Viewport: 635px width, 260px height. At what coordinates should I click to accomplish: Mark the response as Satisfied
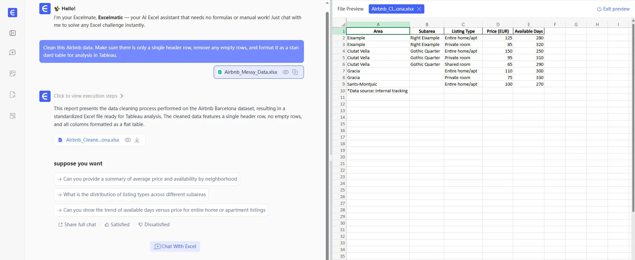117,225
